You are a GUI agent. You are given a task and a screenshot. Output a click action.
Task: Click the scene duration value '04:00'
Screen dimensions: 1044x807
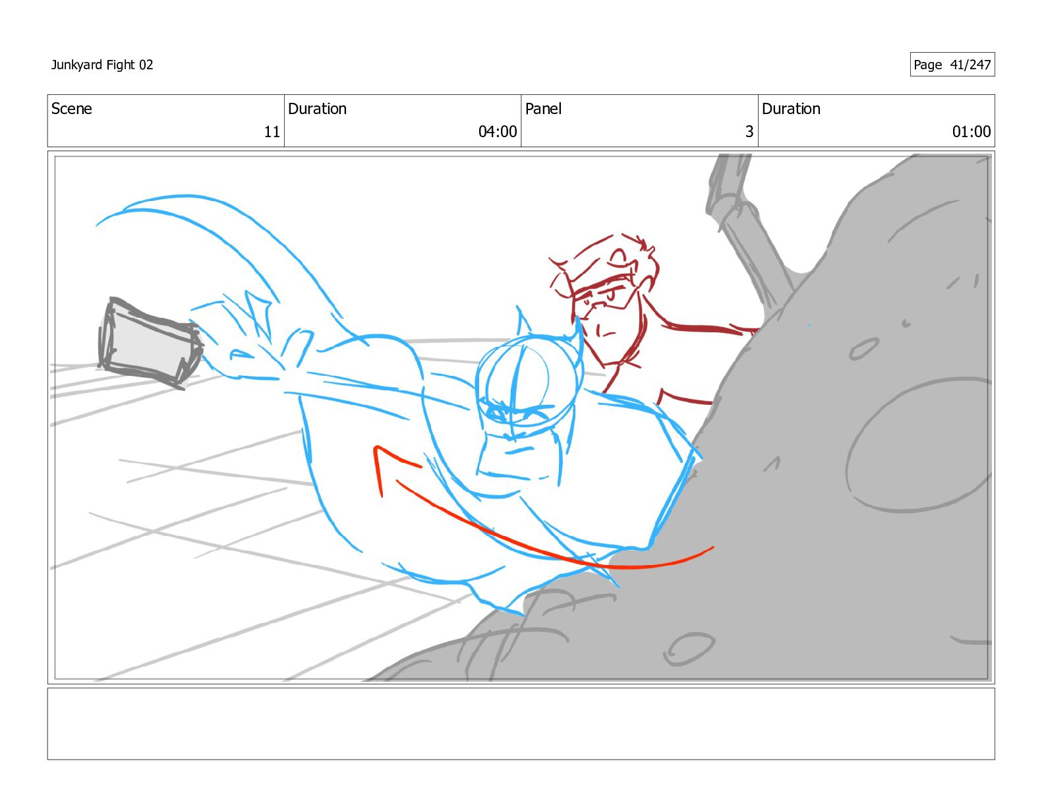(x=498, y=132)
